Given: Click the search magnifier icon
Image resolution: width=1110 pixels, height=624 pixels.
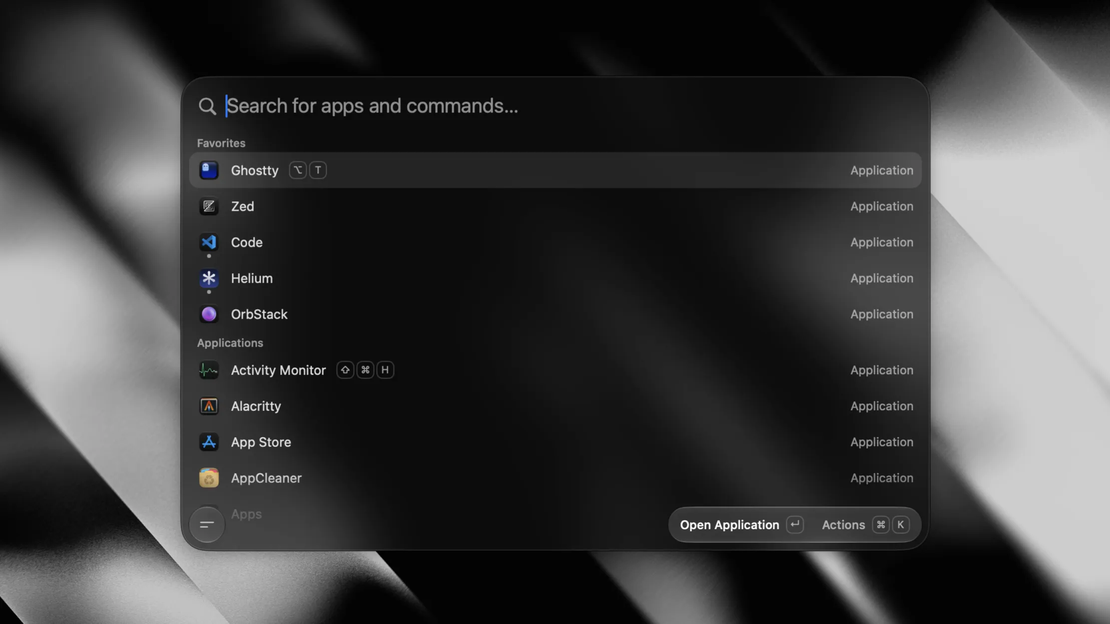Looking at the screenshot, I should coord(207,106).
